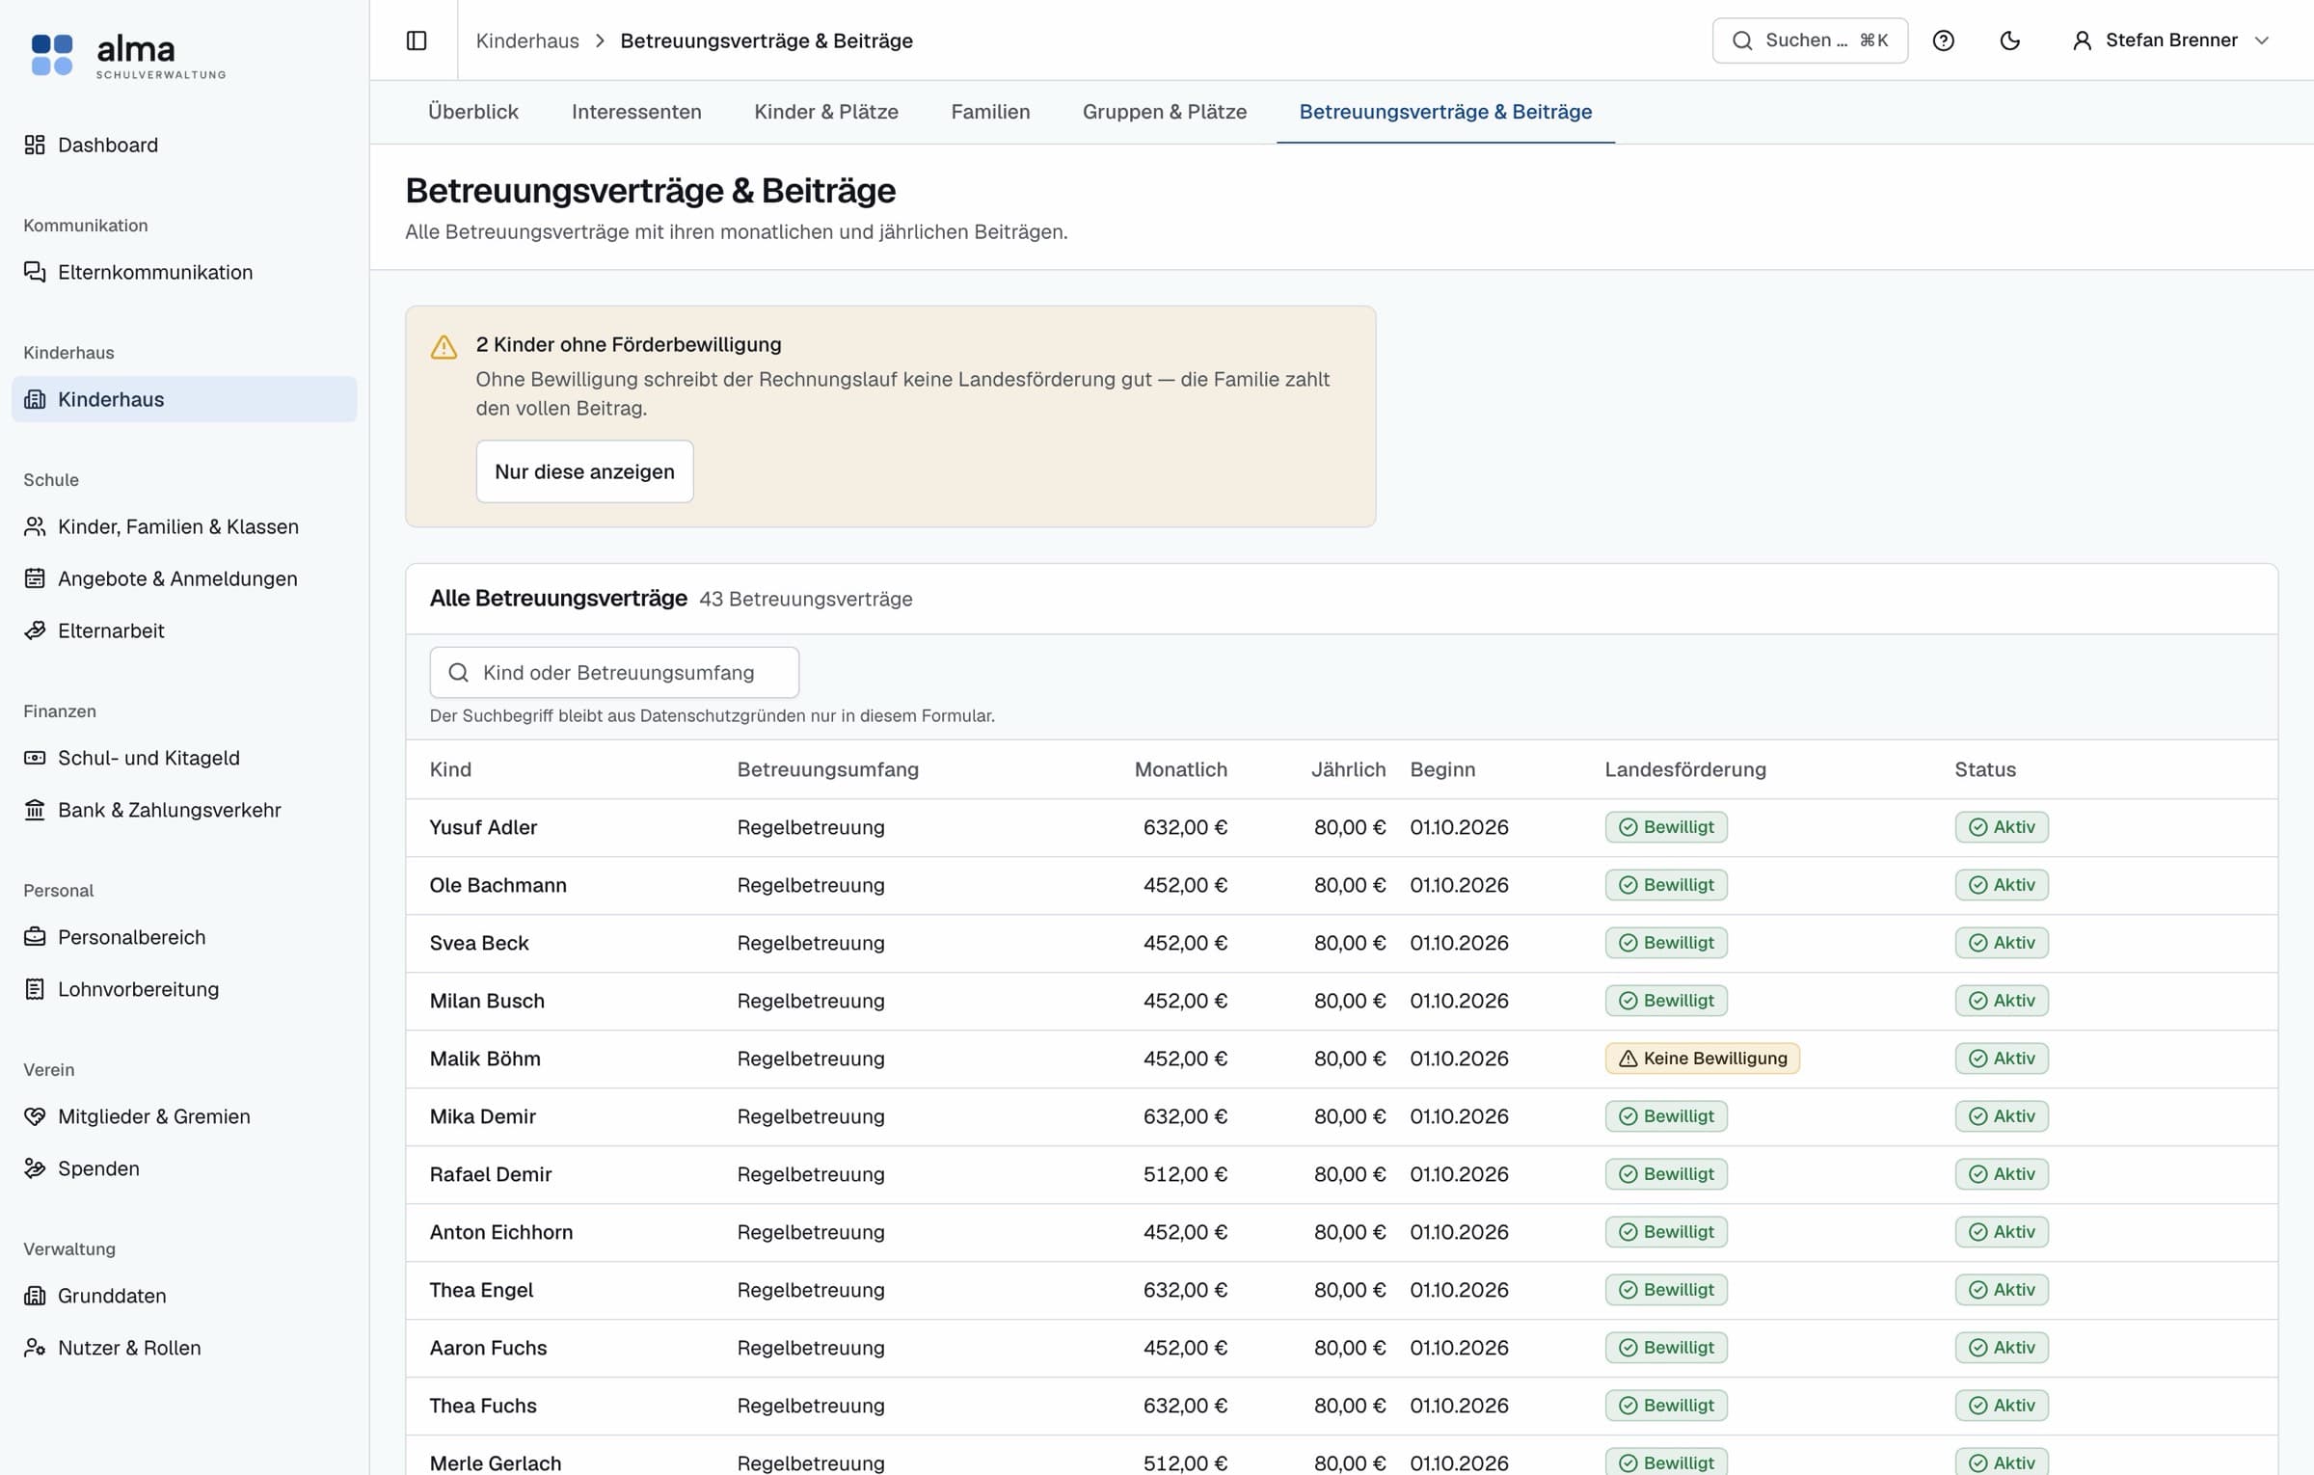Switch to the Familien tab
The image size is (2314, 1475).
point(990,112)
